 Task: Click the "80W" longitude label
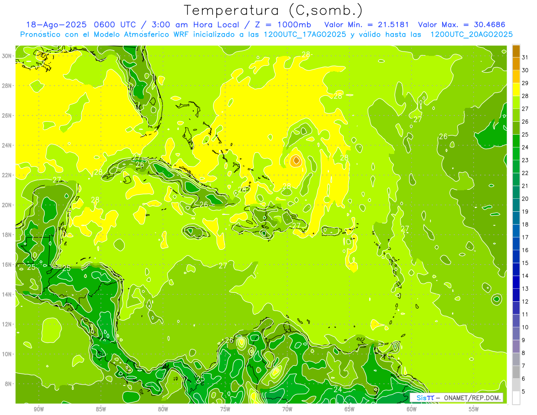click(x=163, y=409)
